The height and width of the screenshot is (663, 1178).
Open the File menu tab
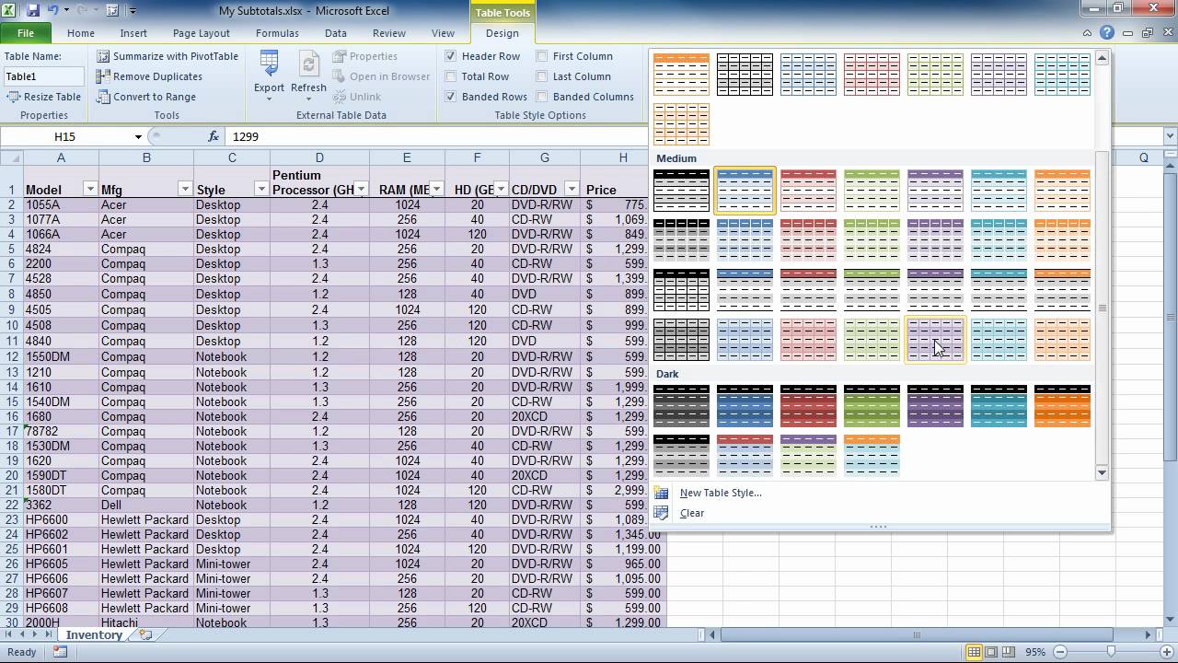tap(26, 33)
